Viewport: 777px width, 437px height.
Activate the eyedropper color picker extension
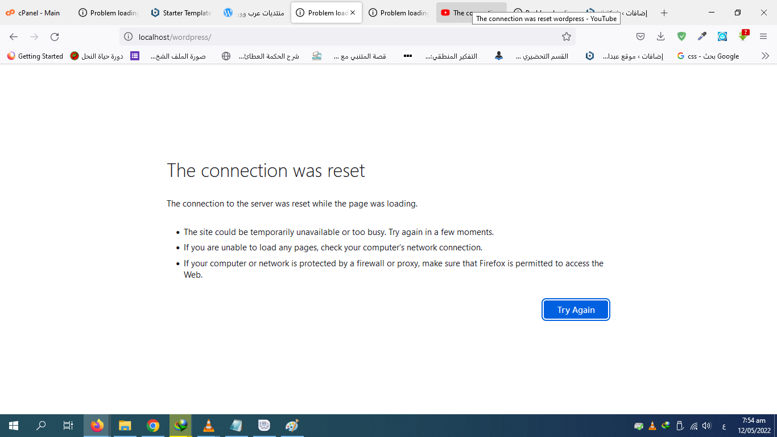click(x=702, y=36)
